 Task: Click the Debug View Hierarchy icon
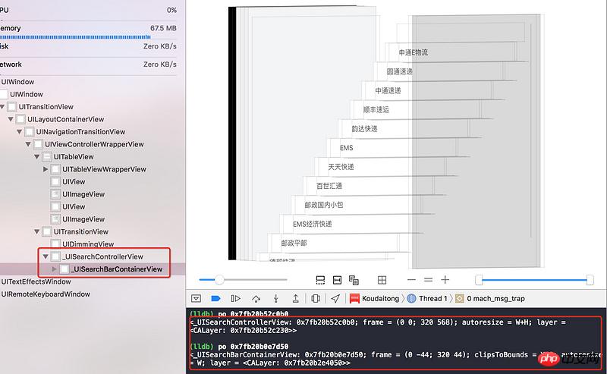pos(316,298)
